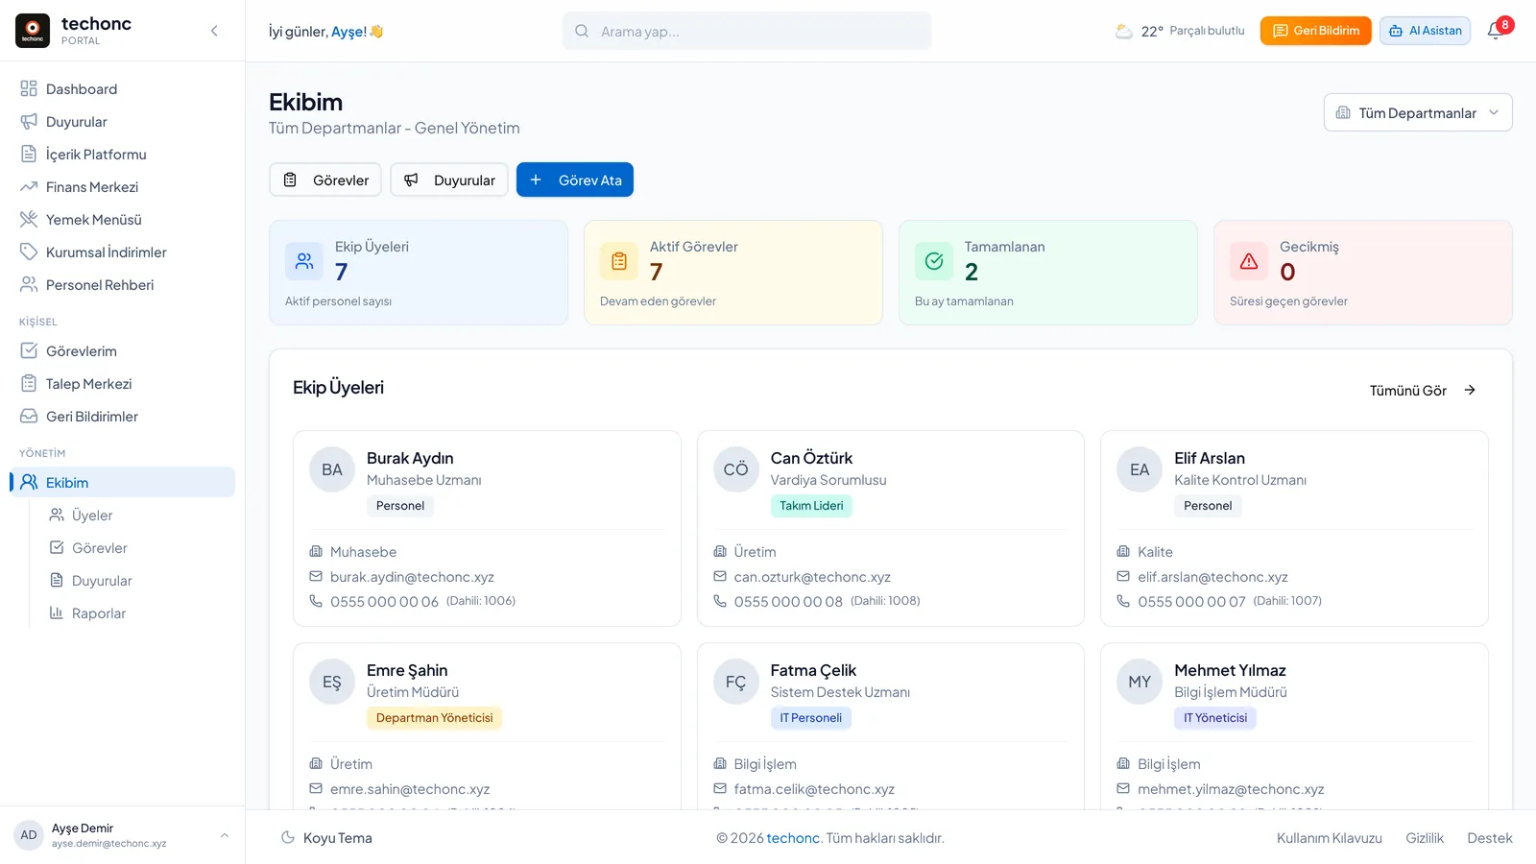Click the Burak Aydın name
This screenshot has width=1536, height=864.
coord(410,458)
